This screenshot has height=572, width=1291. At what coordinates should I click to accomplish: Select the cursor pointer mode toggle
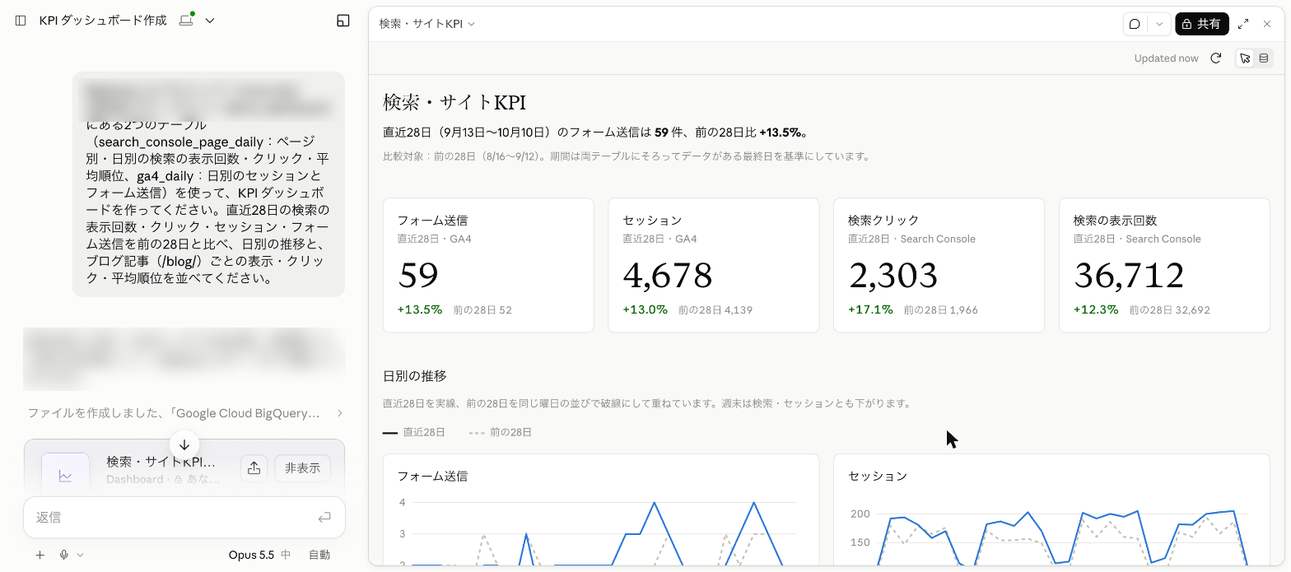[1245, 58]
